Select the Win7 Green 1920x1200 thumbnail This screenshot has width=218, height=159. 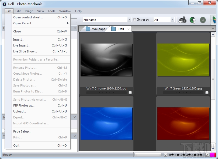pos(183,59)
